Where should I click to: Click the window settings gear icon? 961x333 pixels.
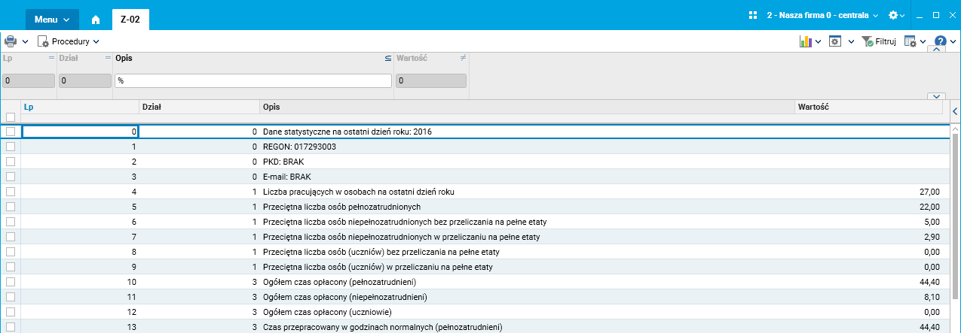(835, 41)
